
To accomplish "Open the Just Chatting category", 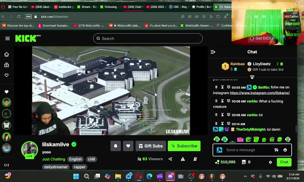I will point(54,159).
